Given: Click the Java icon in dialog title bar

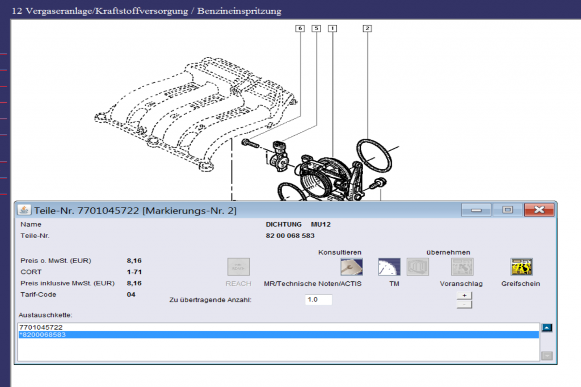Looking at the screenshot, I should click(24, 210).
